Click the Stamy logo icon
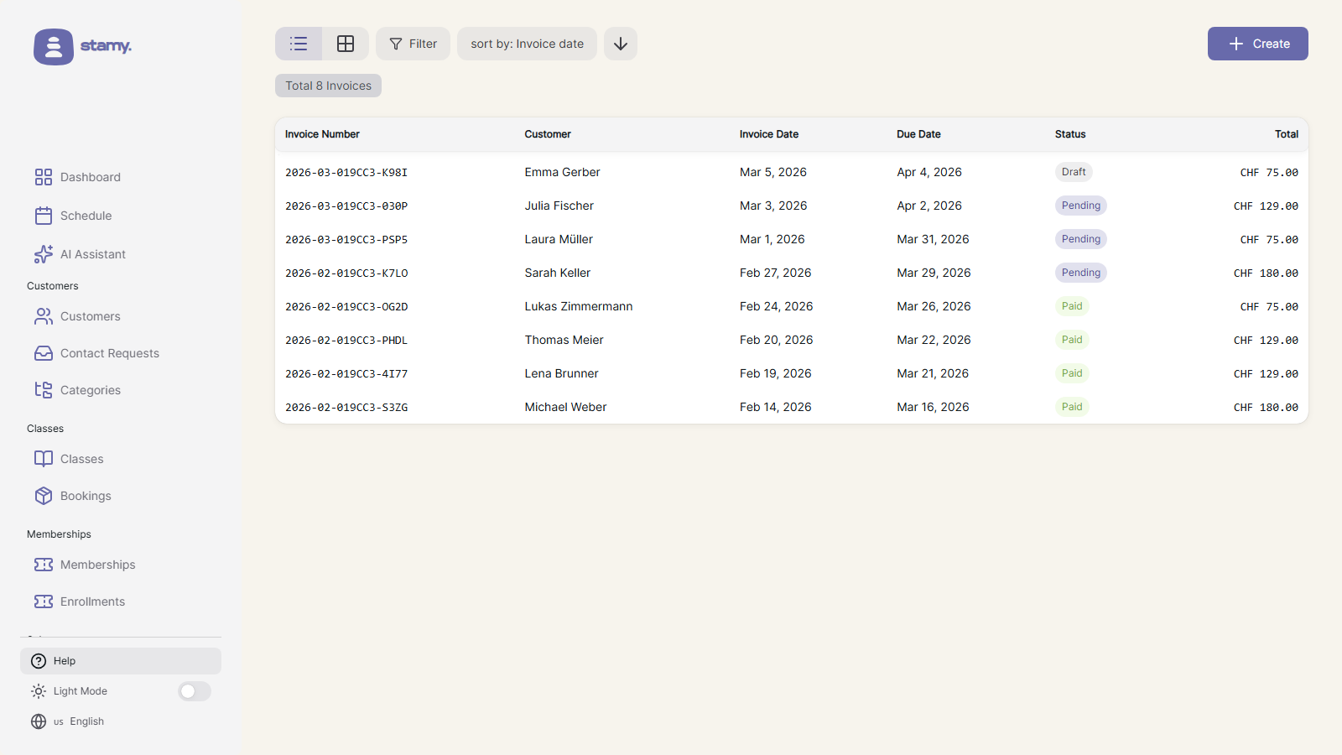 (54, 46)
